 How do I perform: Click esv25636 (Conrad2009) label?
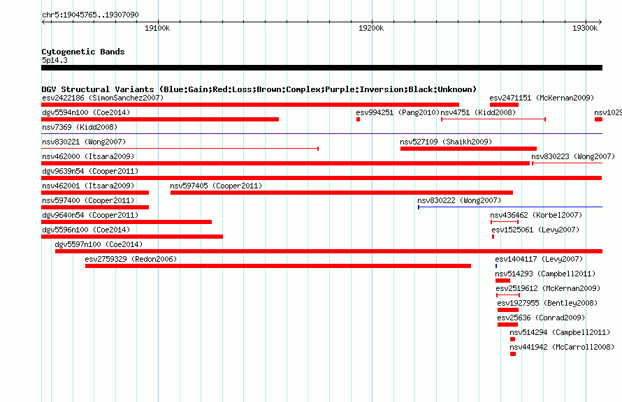pyautogui.click(x=541, y=318)
